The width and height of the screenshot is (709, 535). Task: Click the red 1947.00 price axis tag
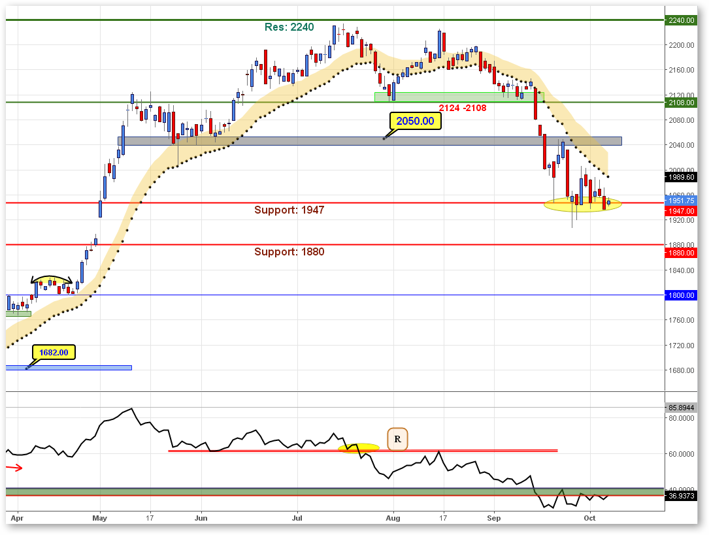pyautogui.click(x=681, y=211)
